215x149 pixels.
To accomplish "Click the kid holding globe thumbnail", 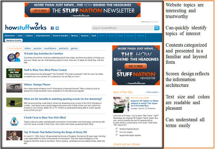I will 14,121.
